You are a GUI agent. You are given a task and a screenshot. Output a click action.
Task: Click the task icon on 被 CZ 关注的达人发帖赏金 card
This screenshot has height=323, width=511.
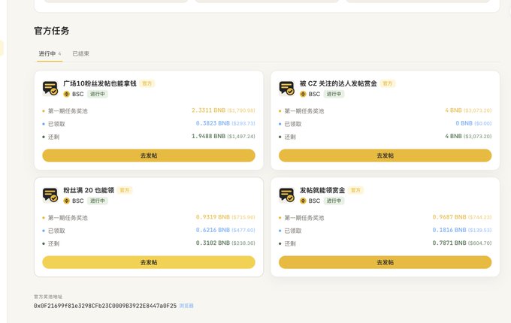coord(287,88)
